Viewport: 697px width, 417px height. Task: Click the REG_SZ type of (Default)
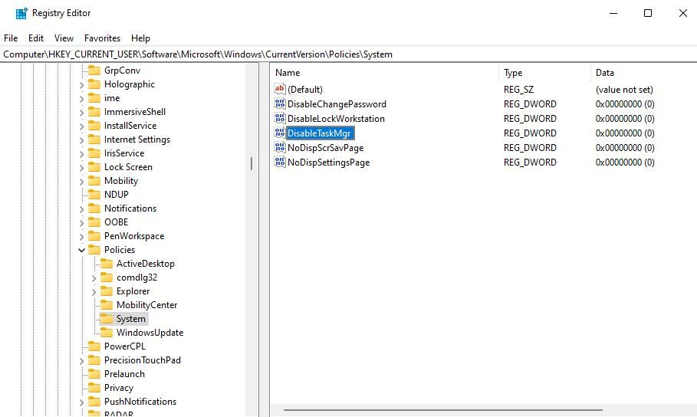518,90
